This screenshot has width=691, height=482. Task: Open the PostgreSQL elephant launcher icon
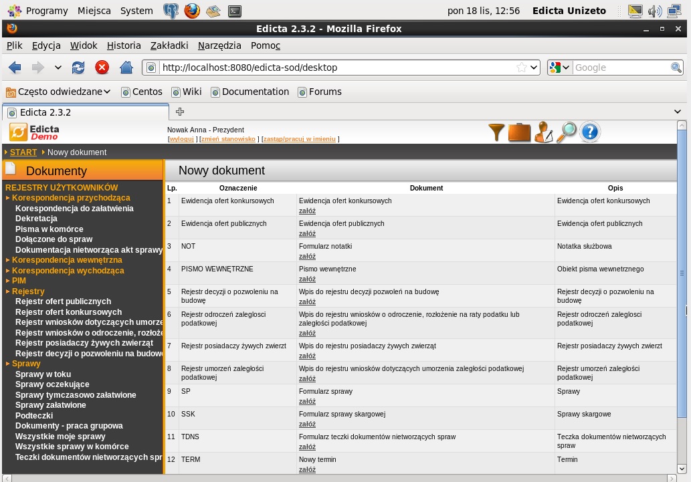pyautogui.click(x=171, y=11)
